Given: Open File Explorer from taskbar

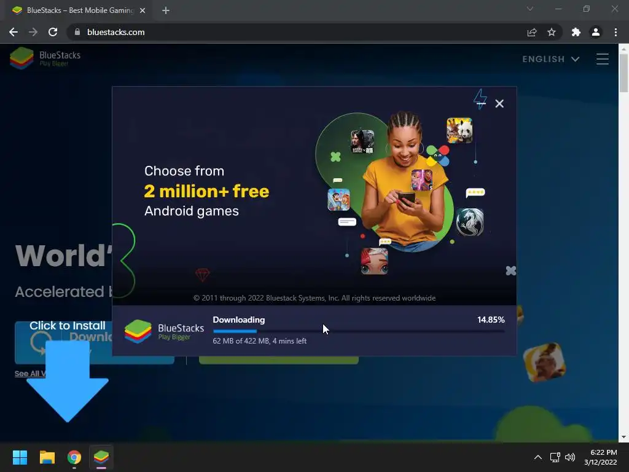Looking at the screenshot, I should [x=47, y=457].
